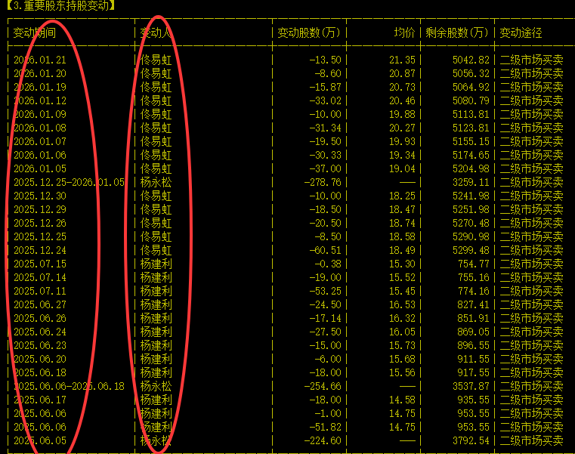This screenshot has width=575, height=454.
Task: Click remaining shares 754.77
Action: pyautogui.click(x=474, y=264)
